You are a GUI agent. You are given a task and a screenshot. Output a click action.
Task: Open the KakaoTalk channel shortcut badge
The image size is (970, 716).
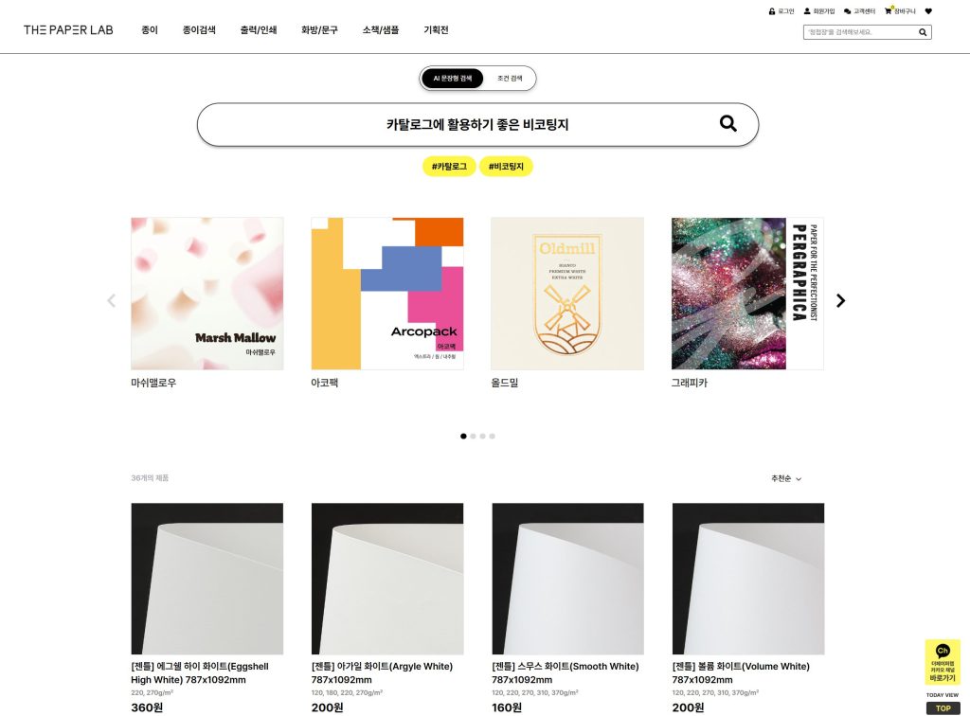point(943,662)
